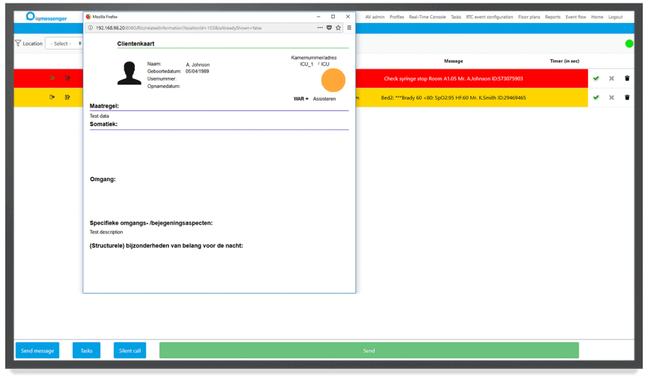
Task: Click the Omgang section heading
Action: click(x=103, y=179)
